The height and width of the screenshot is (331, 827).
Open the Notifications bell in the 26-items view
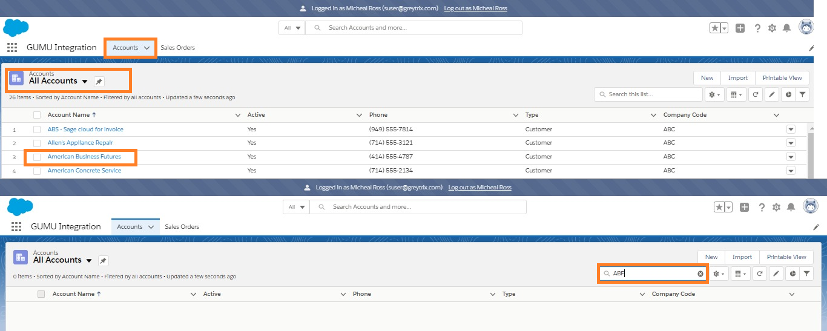point(786,28)
